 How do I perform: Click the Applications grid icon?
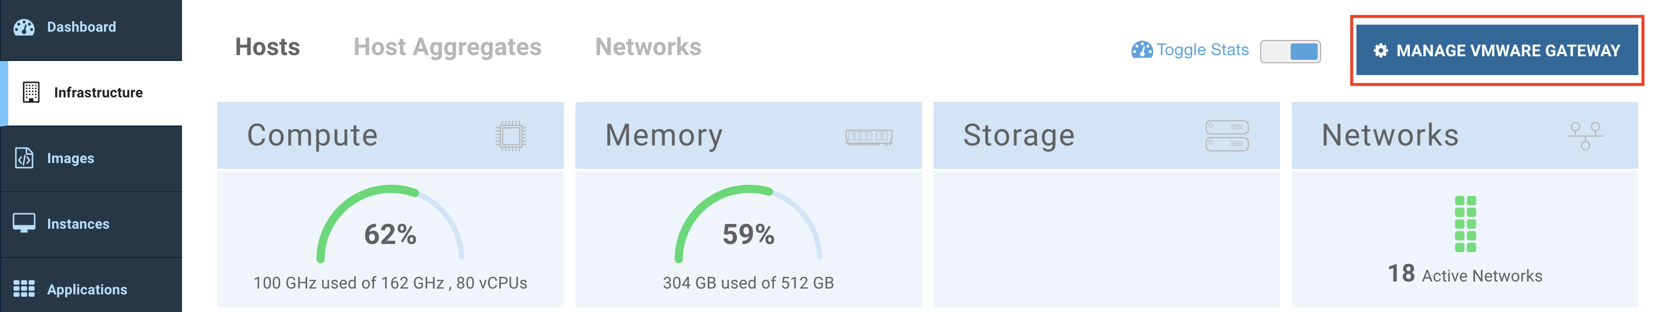pos(24,289)
